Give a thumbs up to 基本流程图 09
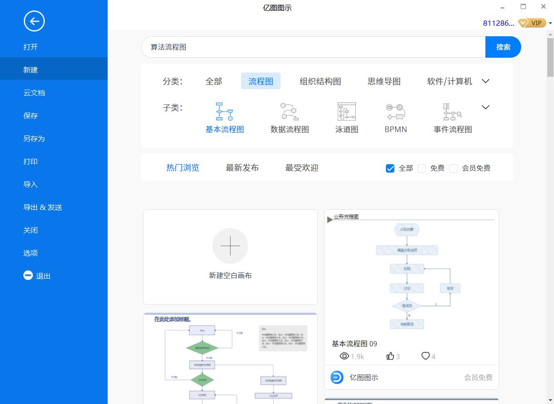Image resolution: width=554 pixels, height=404 pixels. pyautogui.click(x=390, y=356)
